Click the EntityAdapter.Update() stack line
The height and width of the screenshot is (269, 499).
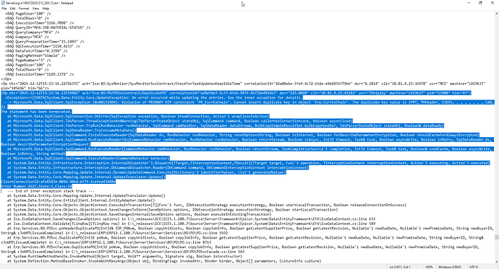81,200
